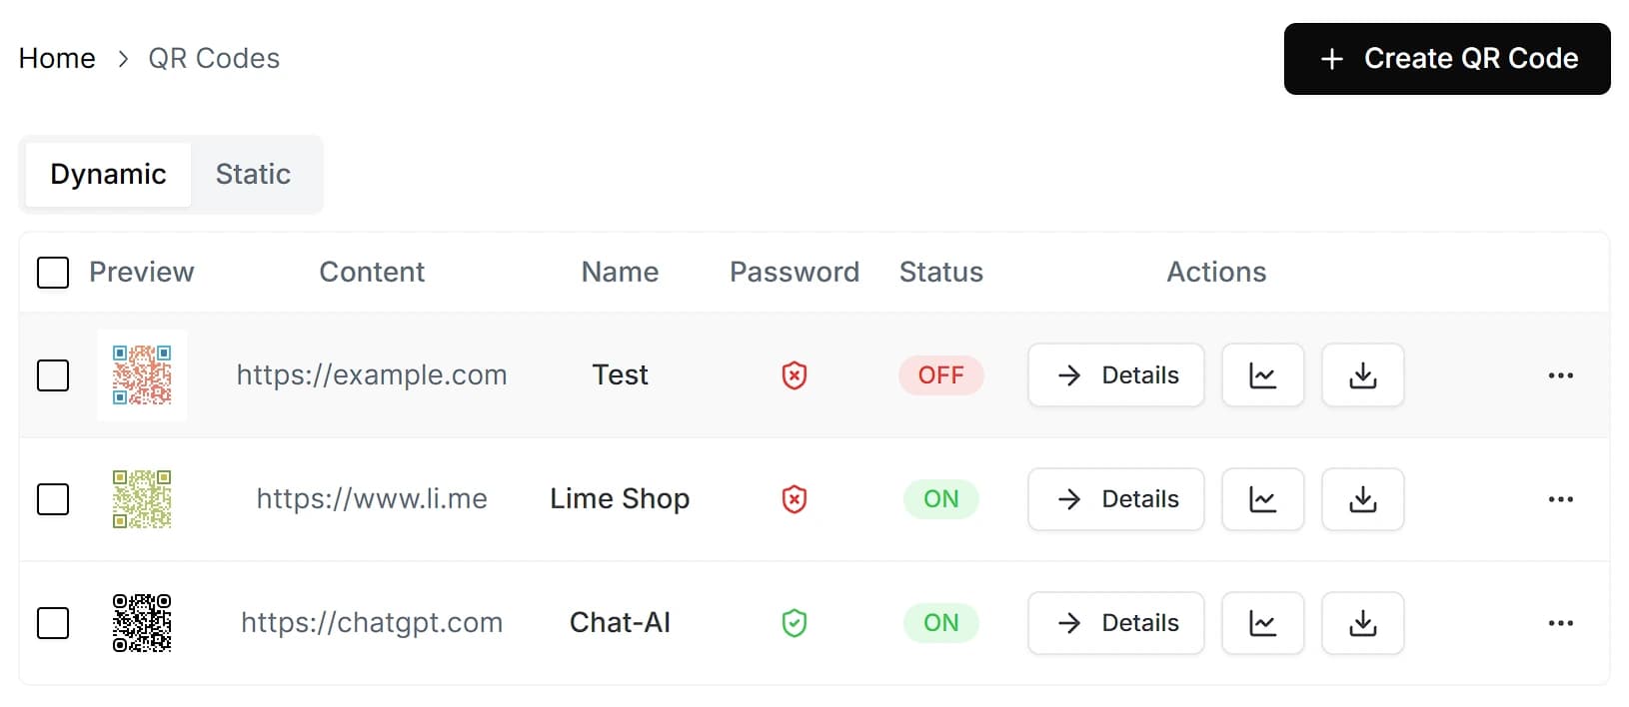Screen dimensions: 1629x707
Task: Click the Lime Shop QR code thumbnail
Action: click(x=142, y=499)
